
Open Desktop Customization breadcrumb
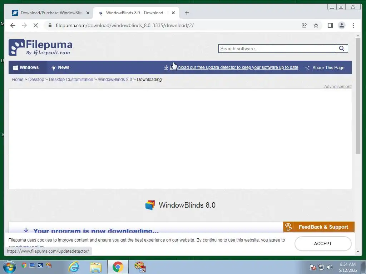point(71,80)
